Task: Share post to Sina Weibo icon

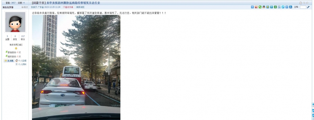Action: click(256, 7)
